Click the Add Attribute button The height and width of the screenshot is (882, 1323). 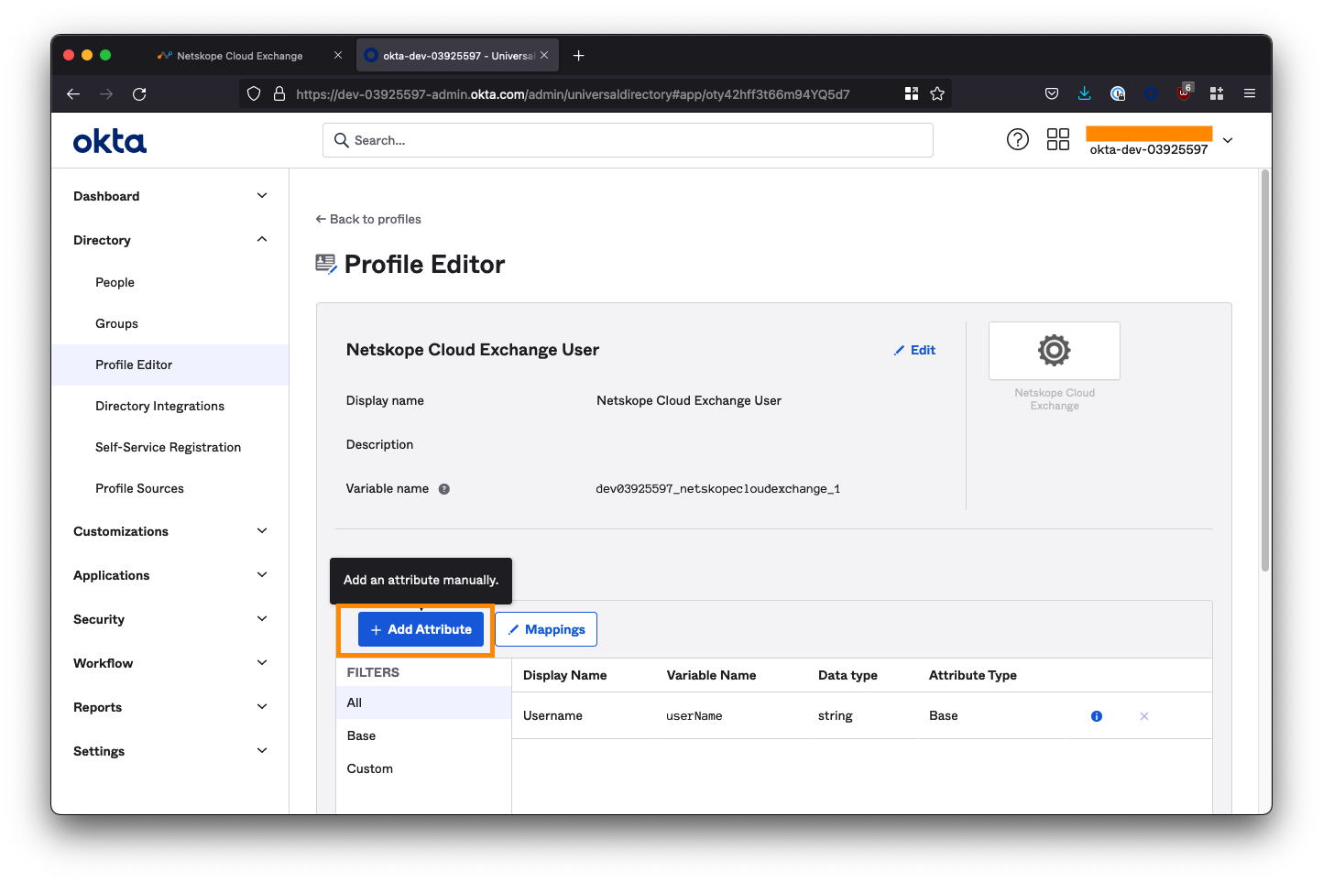pyautogui.click(x=421, y=629)
